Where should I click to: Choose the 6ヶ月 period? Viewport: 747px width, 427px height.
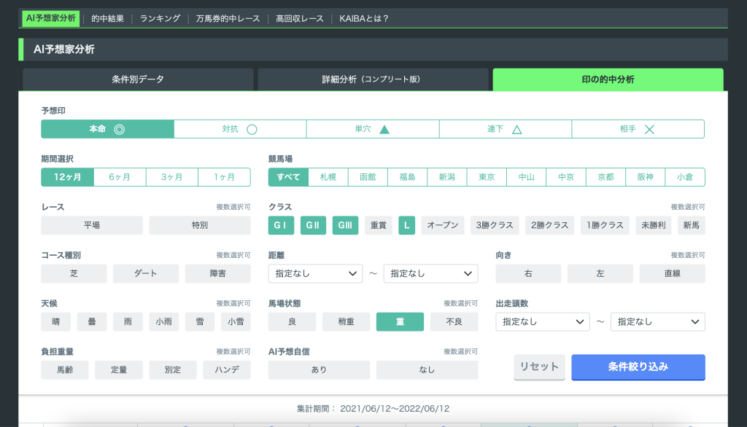click(120, 177)
